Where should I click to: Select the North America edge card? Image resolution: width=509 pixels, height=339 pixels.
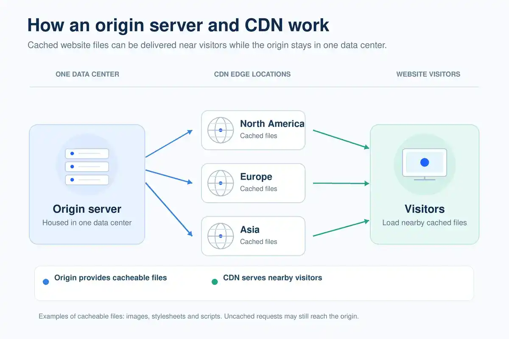253,130
